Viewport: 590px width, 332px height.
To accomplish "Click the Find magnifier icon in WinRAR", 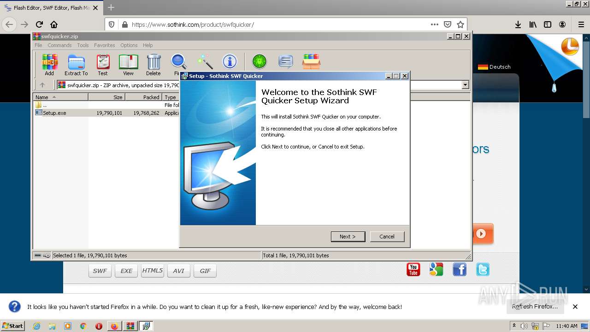I will point(178,64).
